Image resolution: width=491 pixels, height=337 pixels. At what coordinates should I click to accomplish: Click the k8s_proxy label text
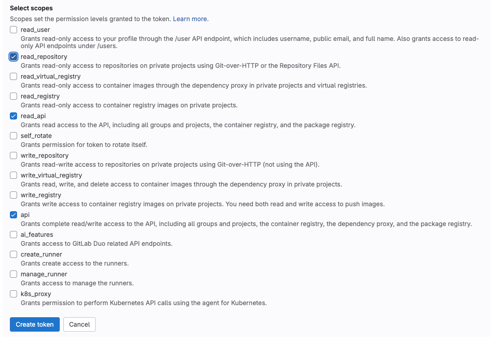coord(36,294)
